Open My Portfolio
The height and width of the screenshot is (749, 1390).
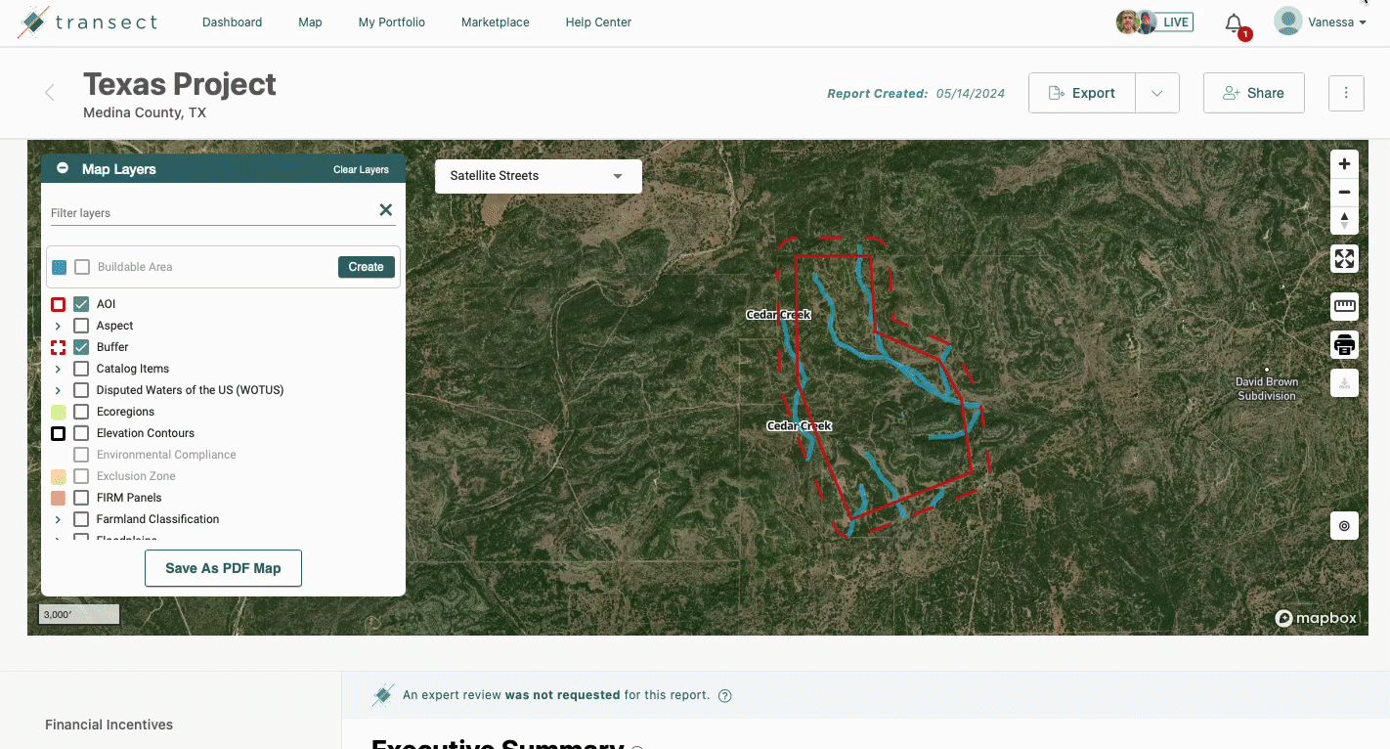tap(392, 22)
